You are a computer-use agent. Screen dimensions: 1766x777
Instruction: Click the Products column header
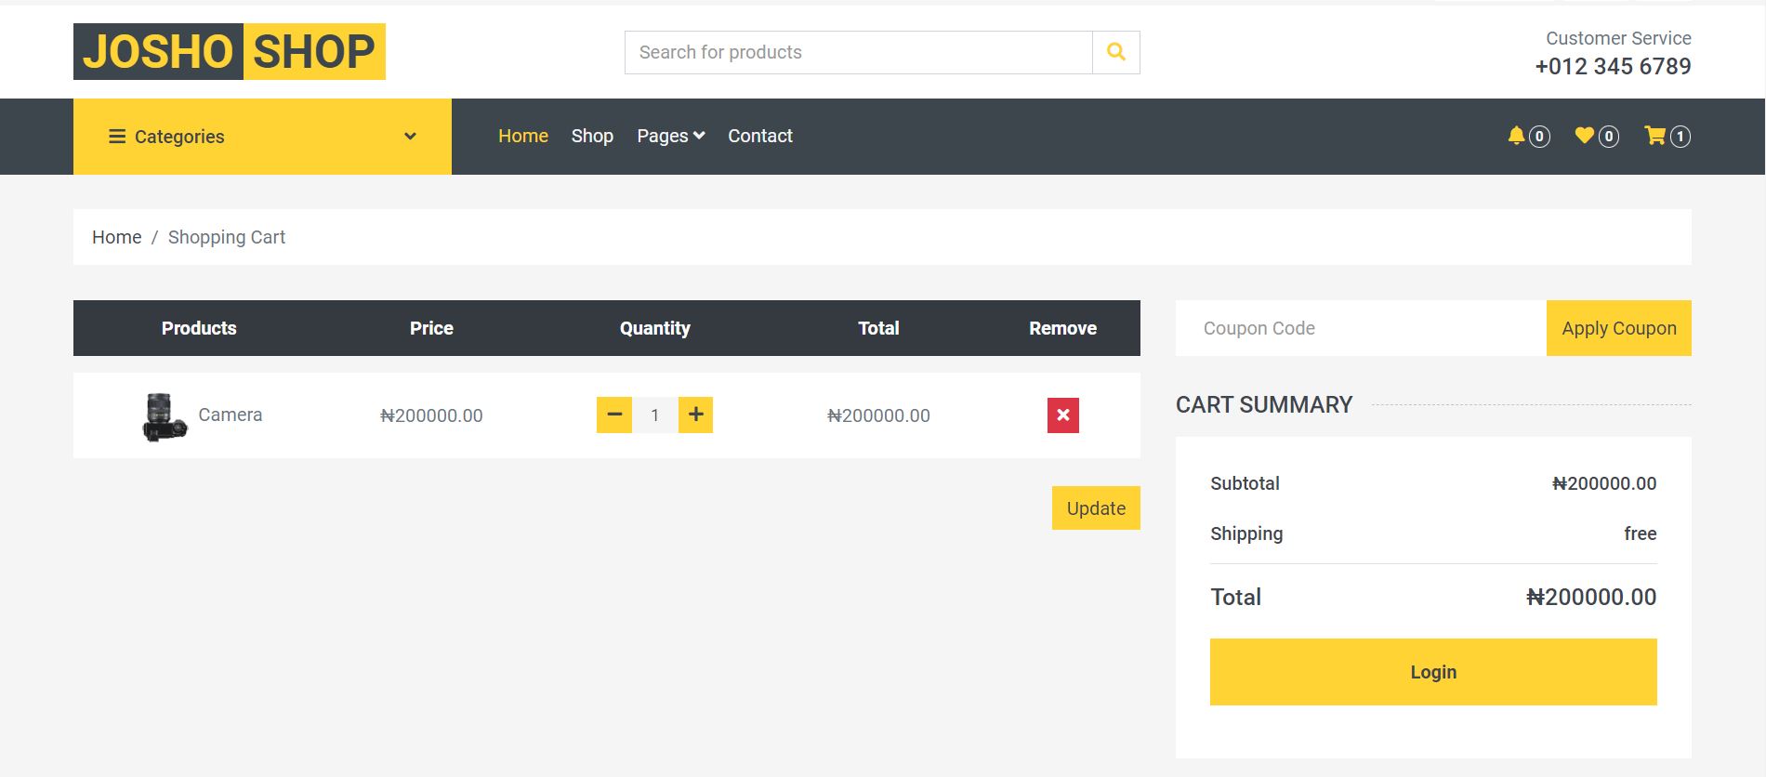click(199, 328)
